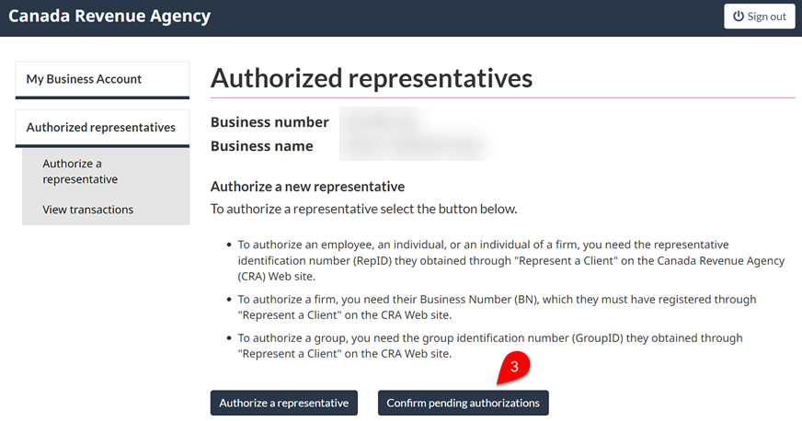Open Authorize a representative sidebar link
The width and height of the screenshot is (802, 421).
click(x=106, y=171)
